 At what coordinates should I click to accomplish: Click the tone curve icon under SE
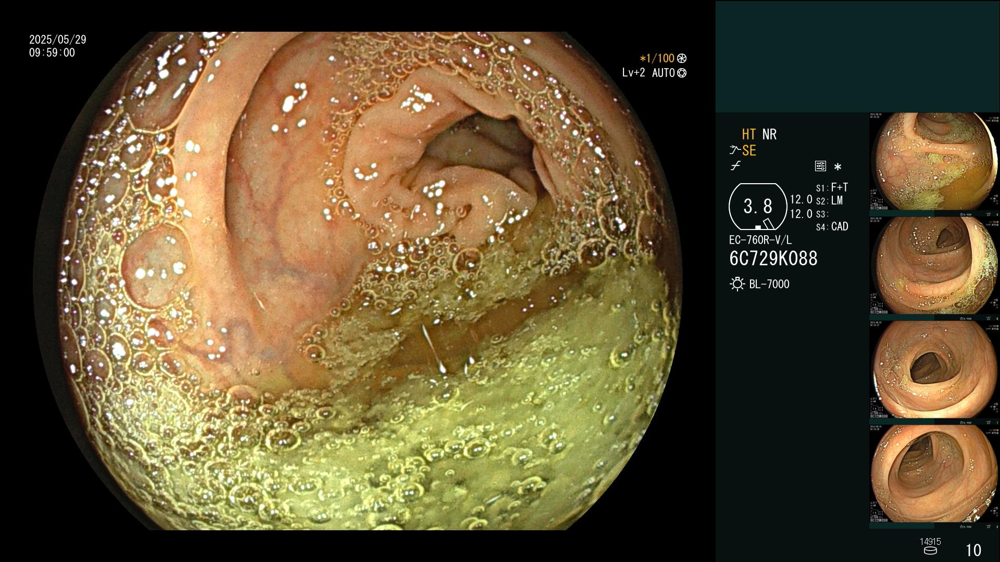coord(735,166)
